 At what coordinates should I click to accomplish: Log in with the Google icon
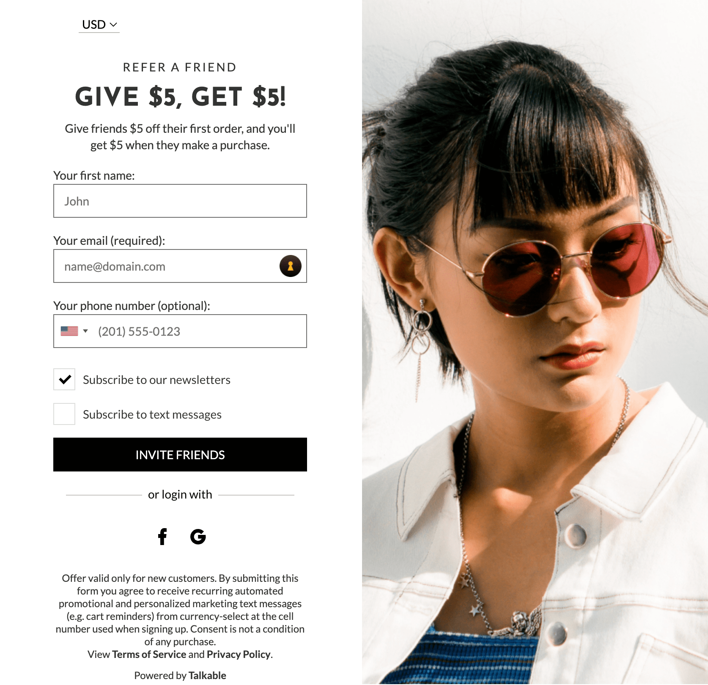pyautogui.click(x=198, y=537)
